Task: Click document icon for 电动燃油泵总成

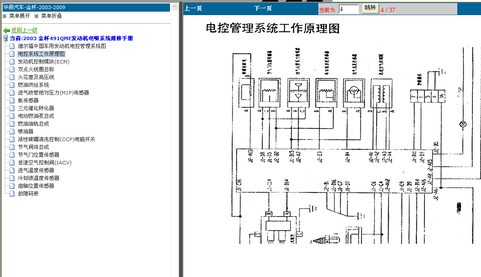Action: click(x=12, y=116)
